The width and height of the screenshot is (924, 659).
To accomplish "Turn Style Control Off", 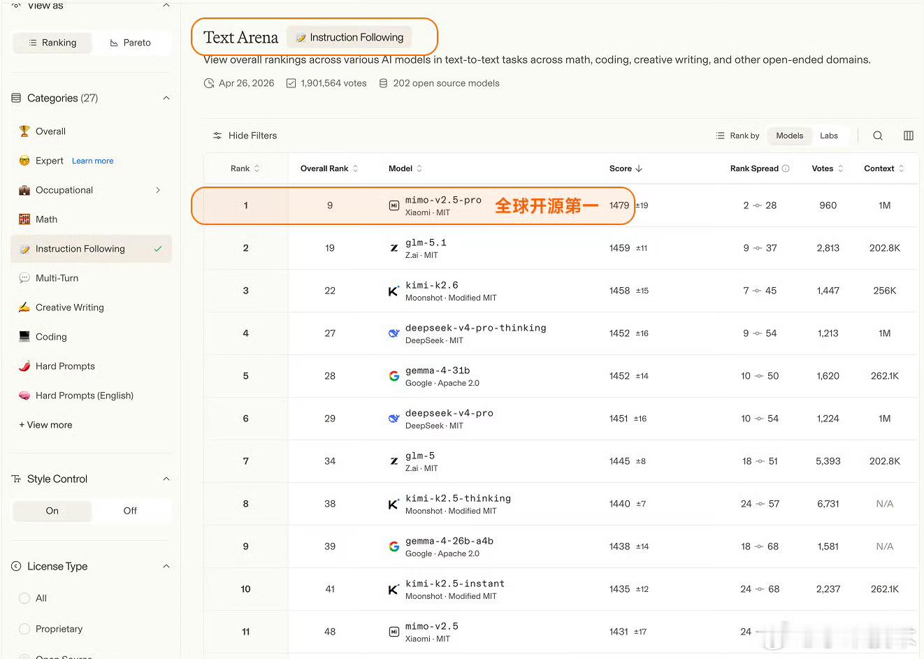I will point(130,511).
